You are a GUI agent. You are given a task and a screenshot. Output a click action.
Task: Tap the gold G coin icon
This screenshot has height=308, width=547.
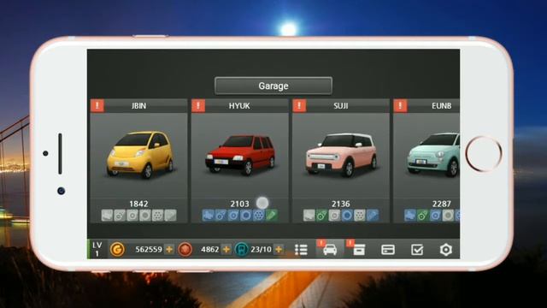tap(117, 249)
